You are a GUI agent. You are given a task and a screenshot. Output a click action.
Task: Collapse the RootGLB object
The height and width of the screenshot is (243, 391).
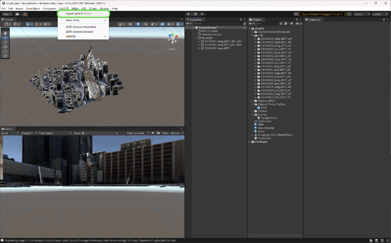(x=196, y=38)
